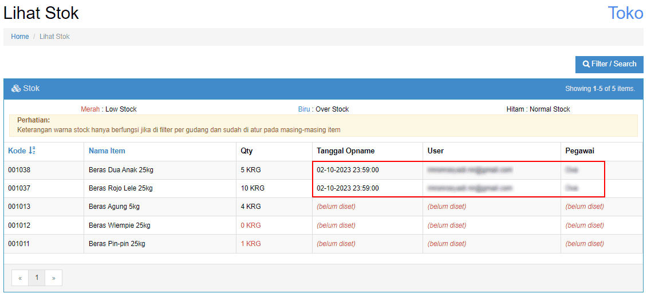Click the 0 KRG quantity cell

coord(251,225)
